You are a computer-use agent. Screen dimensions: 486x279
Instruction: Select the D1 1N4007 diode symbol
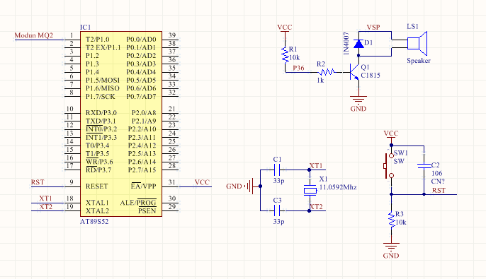358,44
